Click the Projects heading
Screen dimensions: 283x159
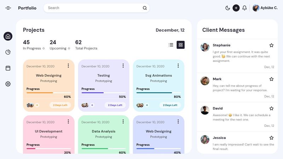click(34, 30)
